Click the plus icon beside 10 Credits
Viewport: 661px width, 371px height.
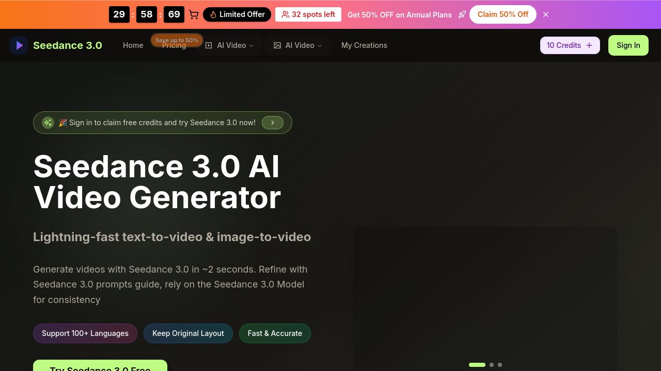[x=589, y=45]
